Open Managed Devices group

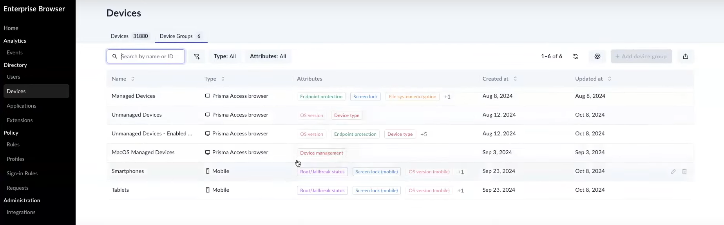[x=133, y=96]
